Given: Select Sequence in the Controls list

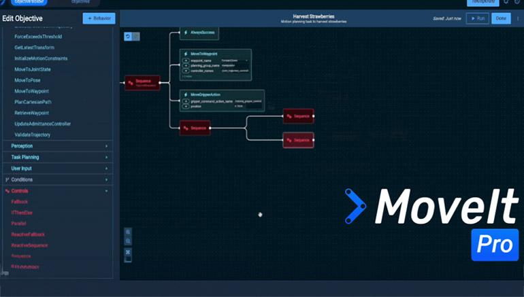Looking at the screenshot, I should coord(20,256).
